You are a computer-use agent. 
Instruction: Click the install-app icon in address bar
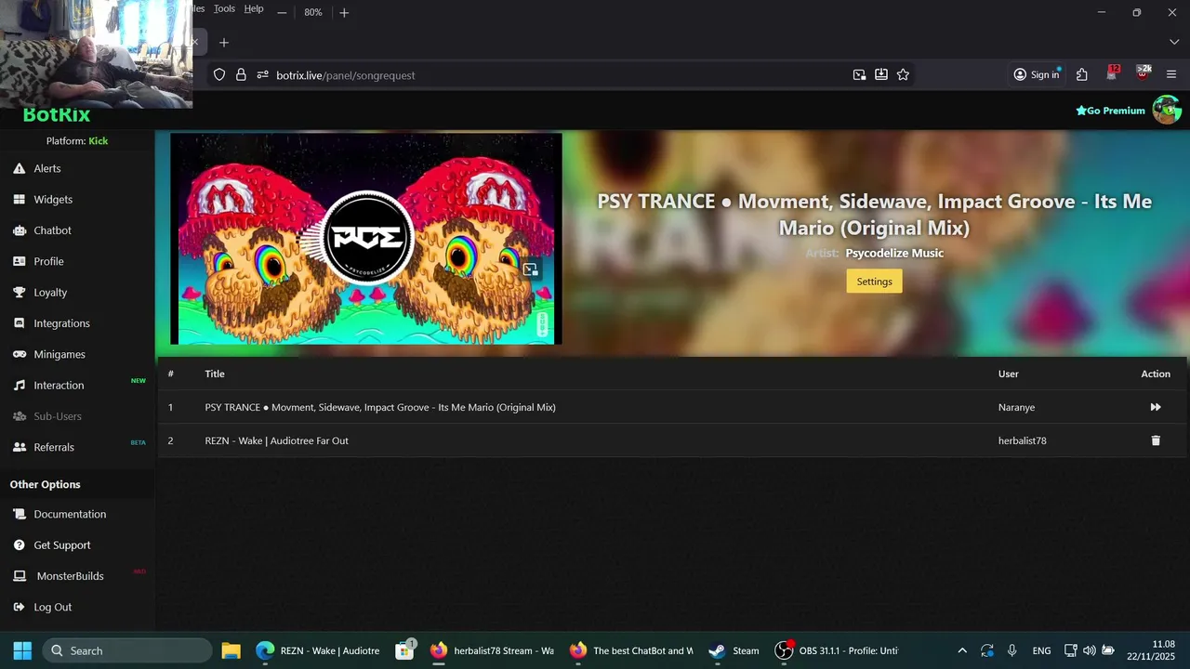881,75
